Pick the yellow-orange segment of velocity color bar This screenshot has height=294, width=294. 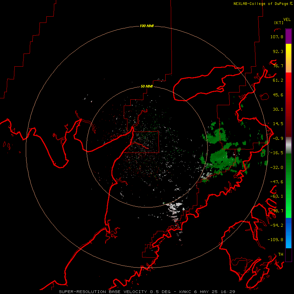click(288, 58)
